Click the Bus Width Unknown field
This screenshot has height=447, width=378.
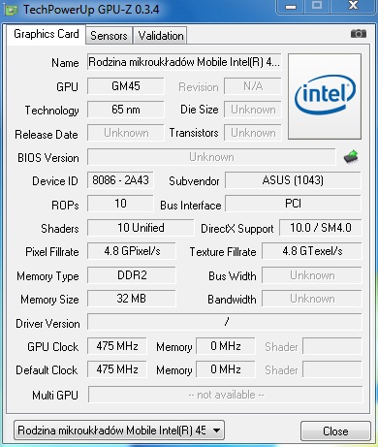(x=312, y=275)
